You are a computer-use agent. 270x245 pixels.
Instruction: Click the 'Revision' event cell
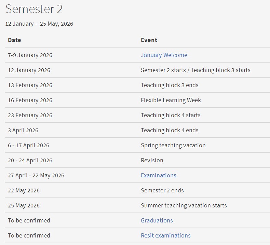[x=152, y=160]
